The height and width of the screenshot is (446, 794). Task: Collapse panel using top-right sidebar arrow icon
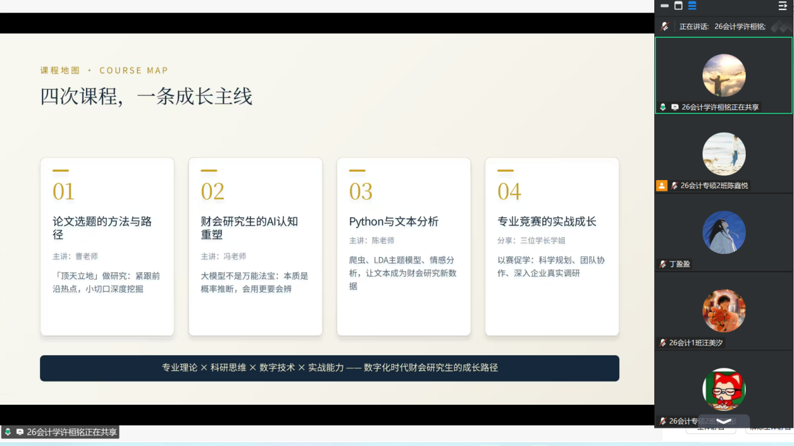pos(783,6)
